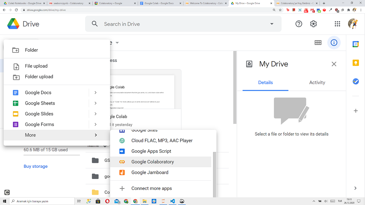
Task: Click the Buy storage link
Action: pyautogui.click(x=35, y=166)
